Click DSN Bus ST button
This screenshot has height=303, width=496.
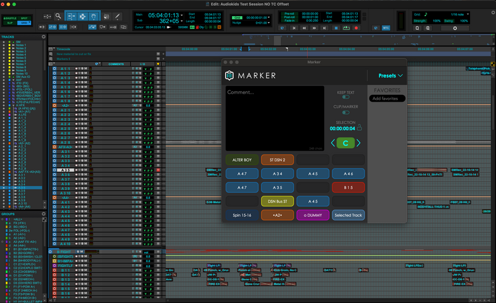(x=277, y=201)
